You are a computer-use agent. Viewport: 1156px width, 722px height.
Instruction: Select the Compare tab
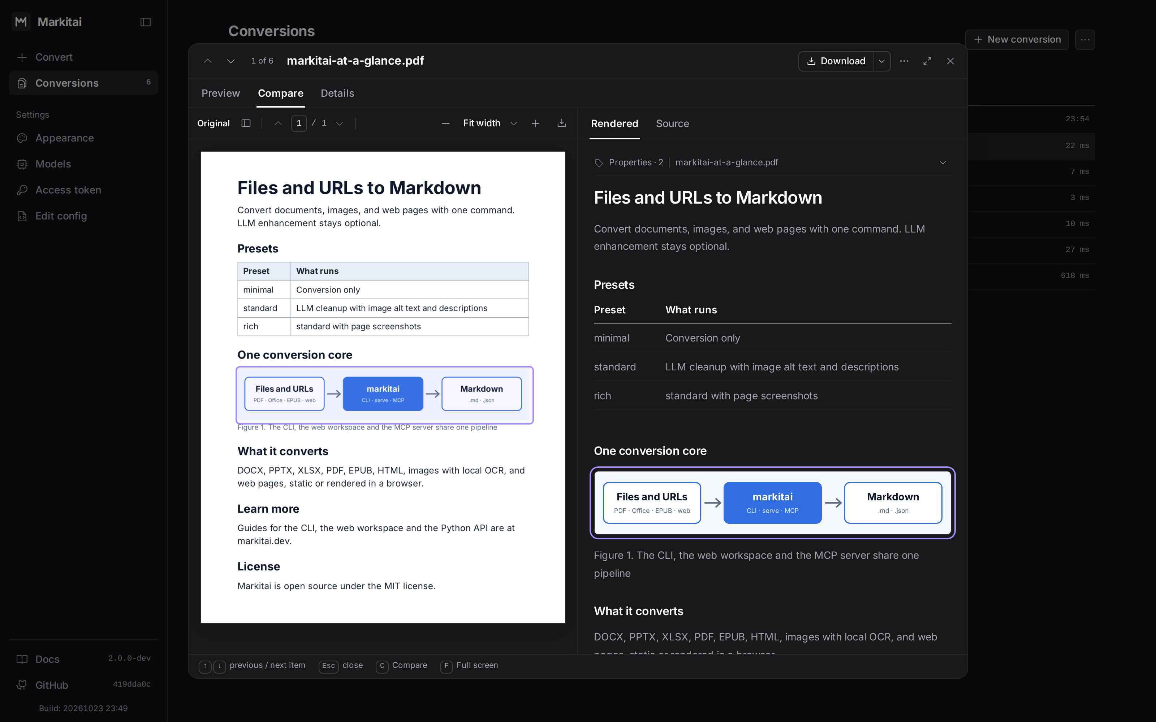(x=280, y=93)
